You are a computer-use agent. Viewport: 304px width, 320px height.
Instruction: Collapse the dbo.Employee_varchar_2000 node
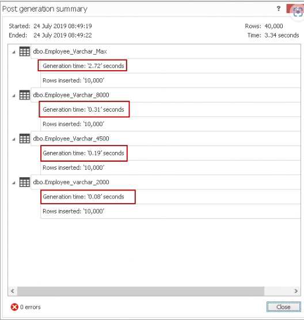[14, 182]
